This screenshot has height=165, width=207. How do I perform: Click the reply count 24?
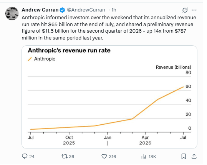tap(32, 157)
